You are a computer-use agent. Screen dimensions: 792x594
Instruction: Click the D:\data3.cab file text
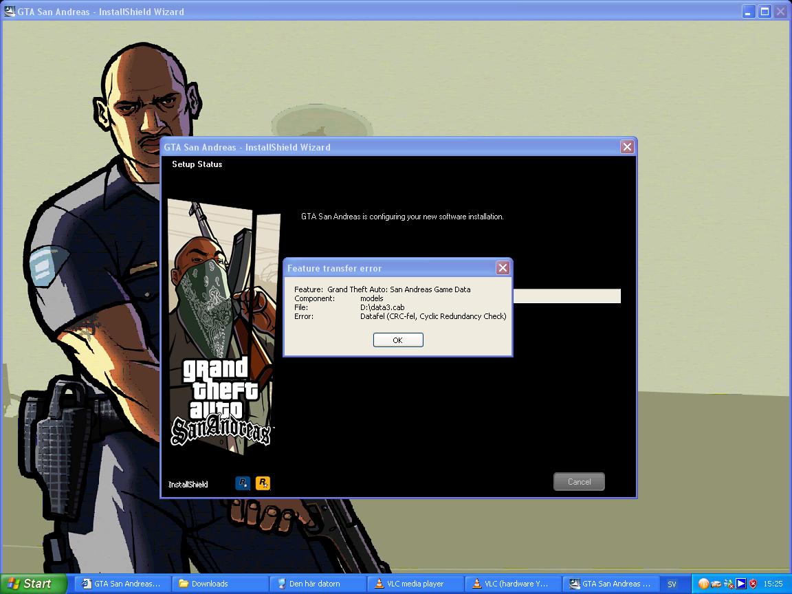pyautogui.click(x=382, y=307)
